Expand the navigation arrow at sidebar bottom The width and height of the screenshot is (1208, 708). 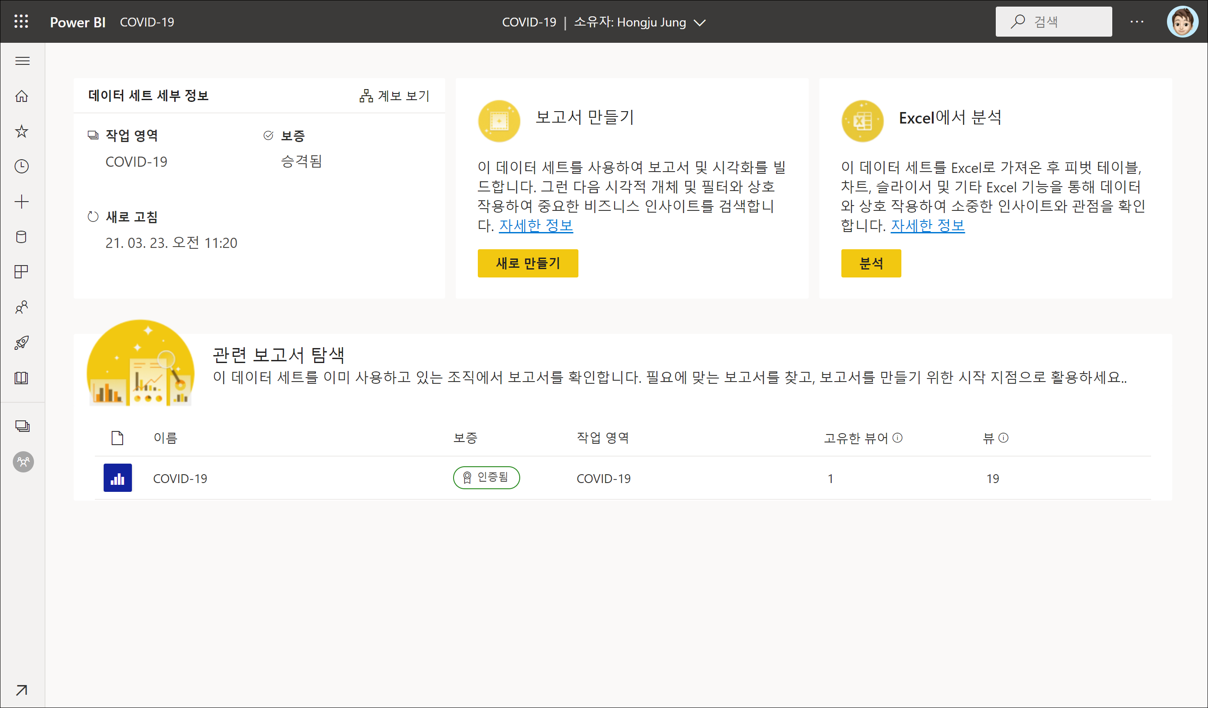(22, 690)
